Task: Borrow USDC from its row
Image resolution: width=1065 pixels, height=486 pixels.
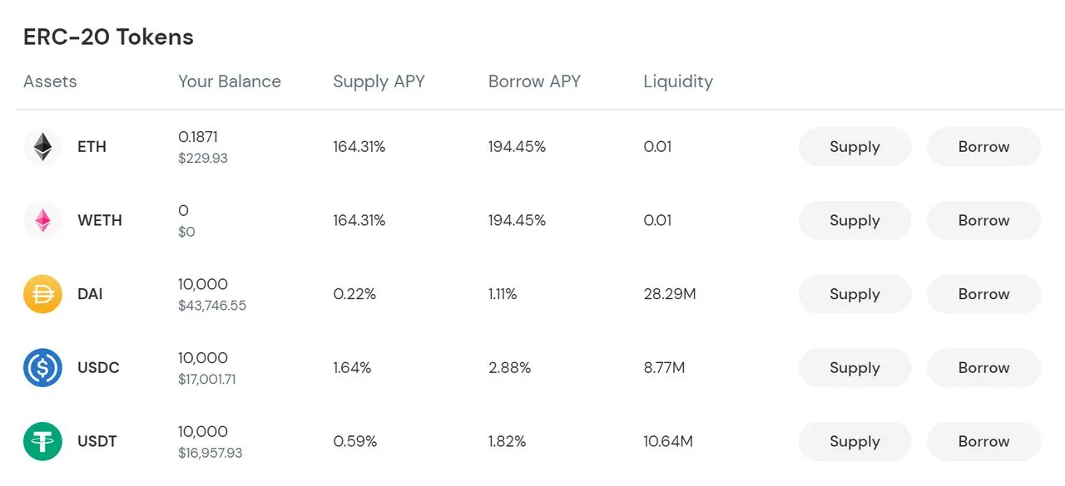Action: pyautogui.click(x=983, y=367)
